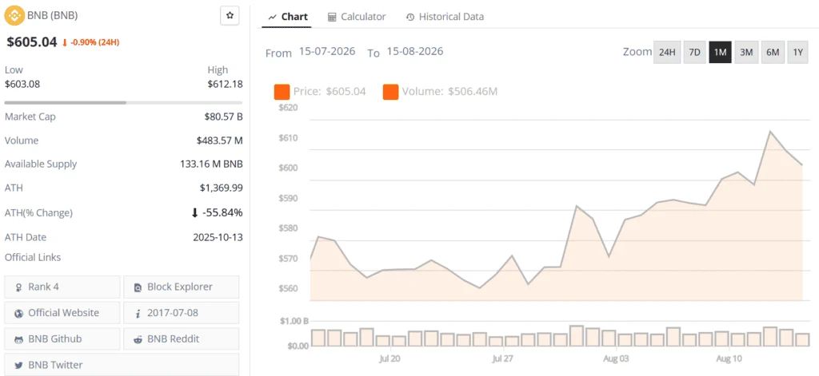Open the BNB Github link
Image resolution: width=819 pixels, height=376 pixels.
(62, 339)
